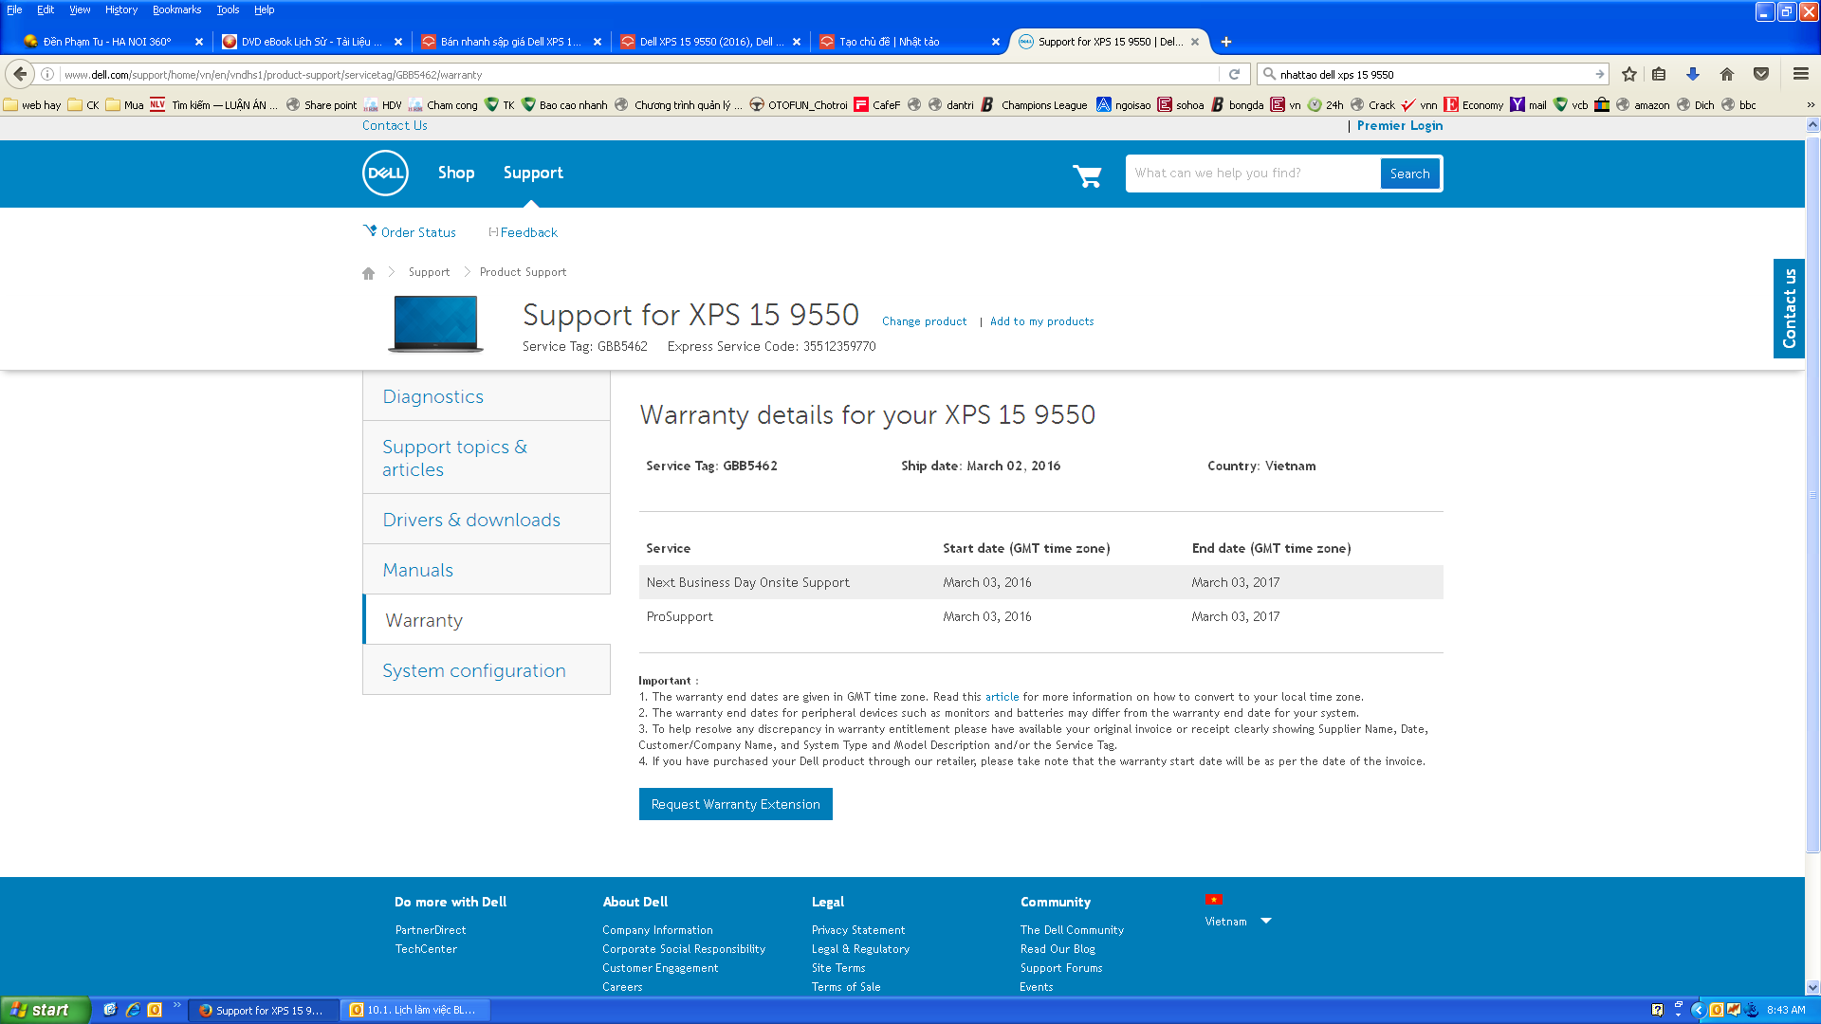Click Request Warranty Extension button
The height and width of the screenshot is (1024, 1821).
(x=735, y=804)
